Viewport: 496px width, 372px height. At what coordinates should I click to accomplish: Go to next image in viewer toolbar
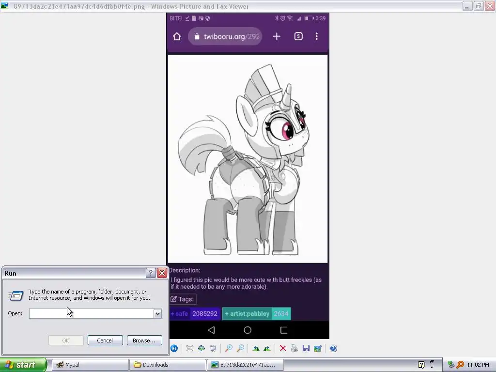174,348
